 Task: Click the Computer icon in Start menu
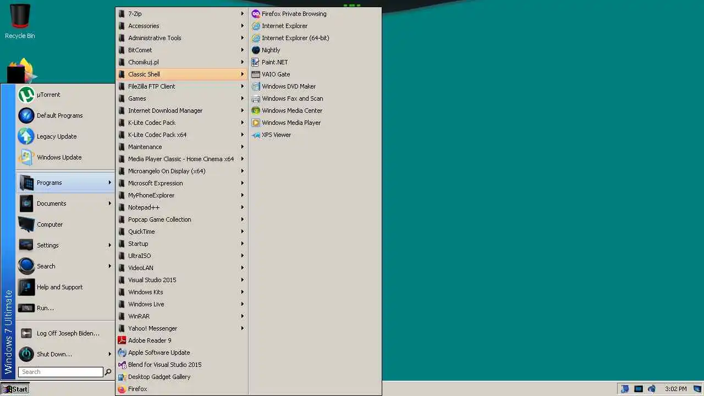pyautogui.click(x=26, y=224)
